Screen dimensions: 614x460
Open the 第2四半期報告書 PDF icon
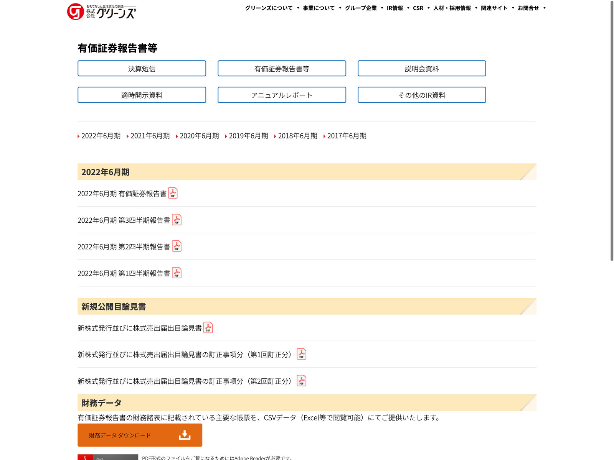pyautogui.click(x=177, y=246)
